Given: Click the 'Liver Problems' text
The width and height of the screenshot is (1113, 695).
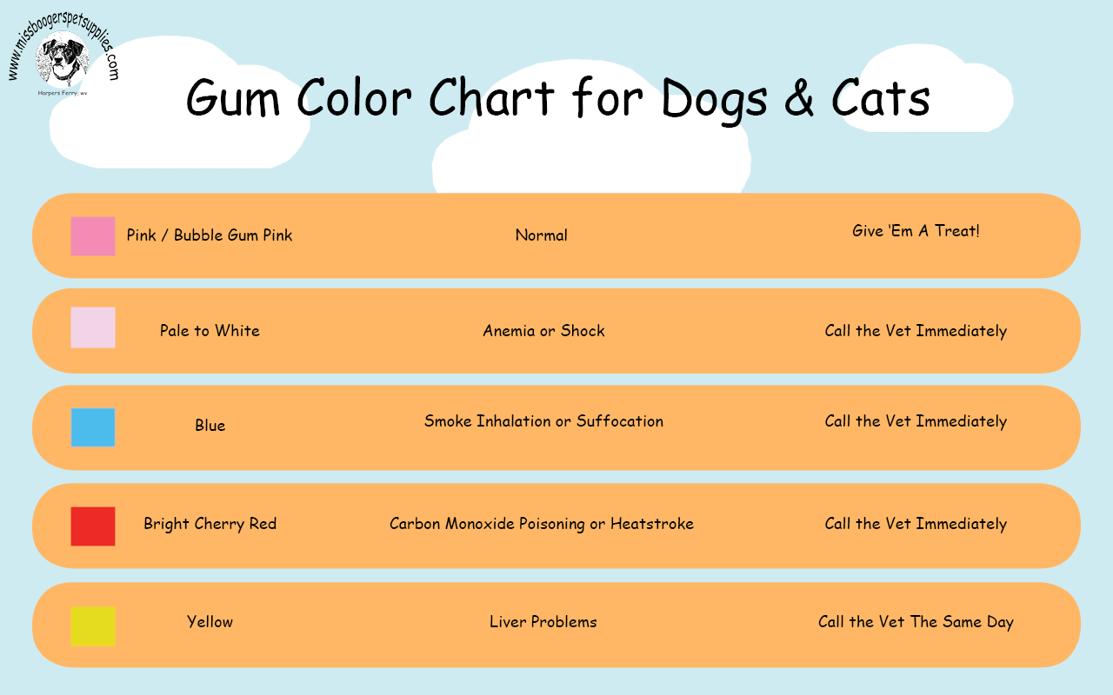Looking at the screenshot, I should click(543, 622).
